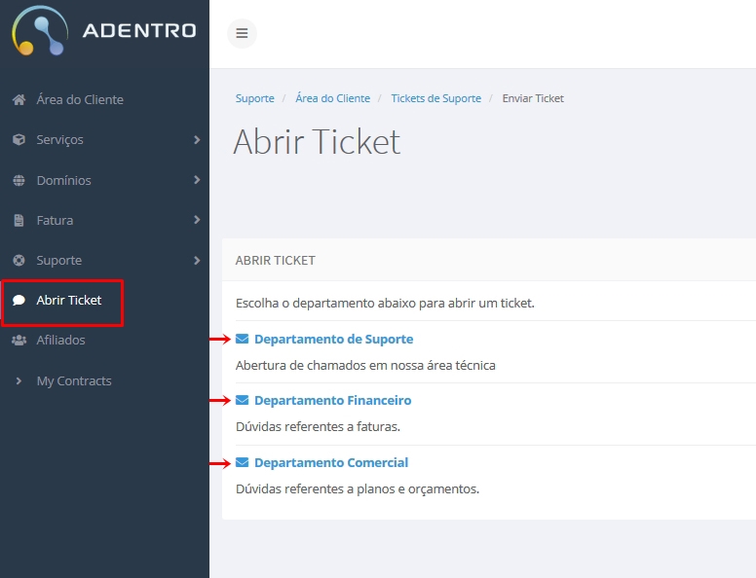
Task: Click the Área do Cliente breadcrumb link
Action: click(332, 98)
